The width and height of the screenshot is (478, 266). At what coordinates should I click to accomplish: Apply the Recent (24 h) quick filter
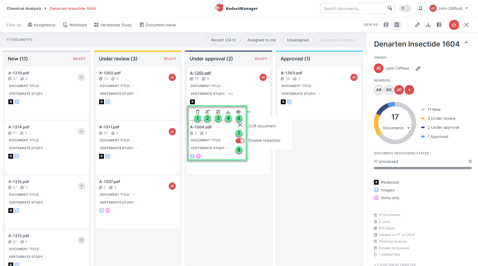click(x=224, y=40)
